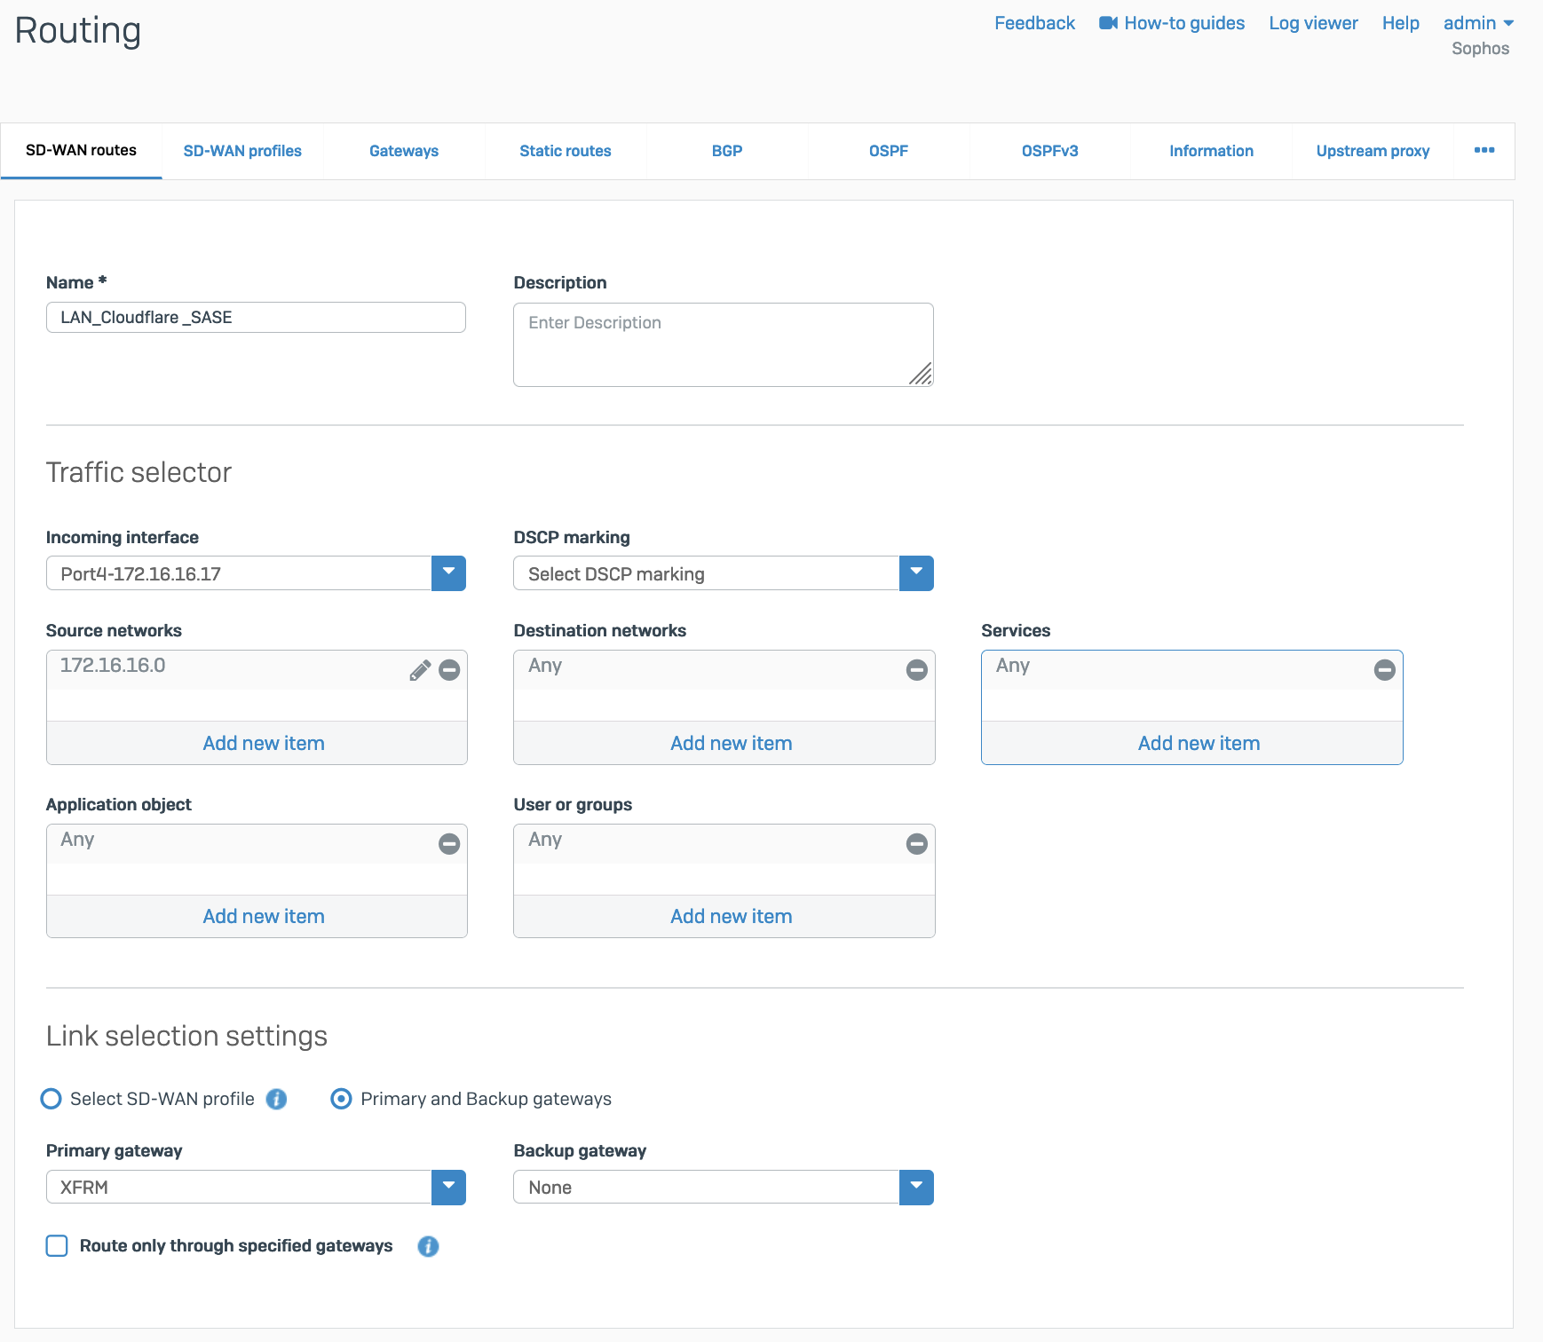Switch to the SD-WAN profiles tab
The image size is (1543, 1342).
242,151
